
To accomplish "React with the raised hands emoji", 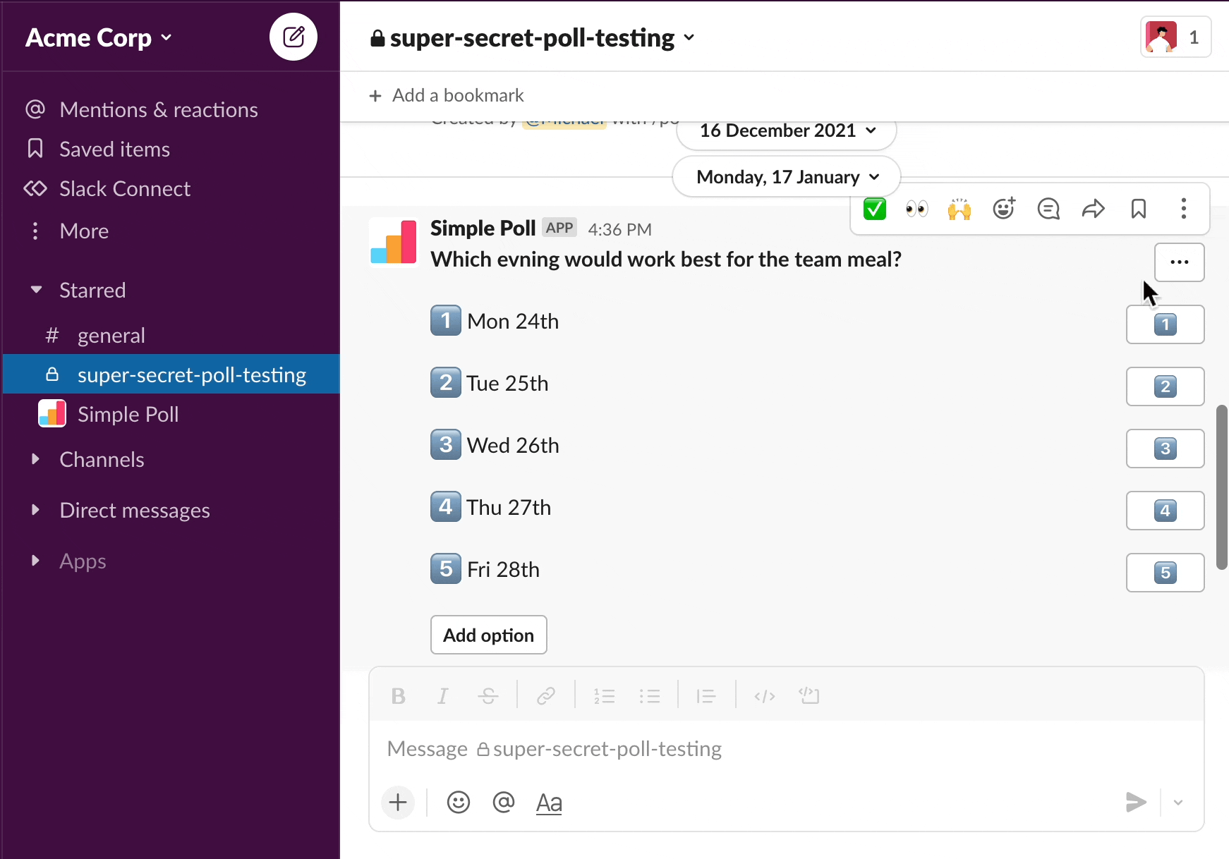I will tap(959, 209).
